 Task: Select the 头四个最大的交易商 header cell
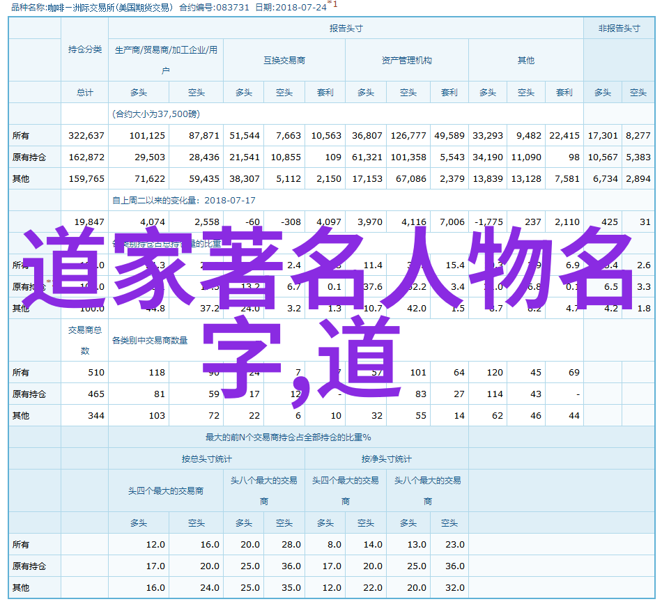[x=165, y=490]
